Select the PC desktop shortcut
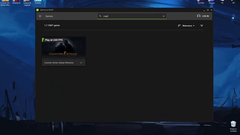 [x=222, y=2]
